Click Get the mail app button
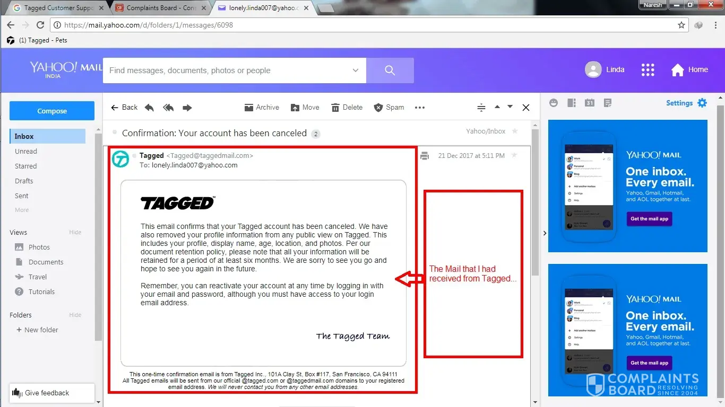Image resolution: width=725 pixels, height=407 pixels. (649, 219)
